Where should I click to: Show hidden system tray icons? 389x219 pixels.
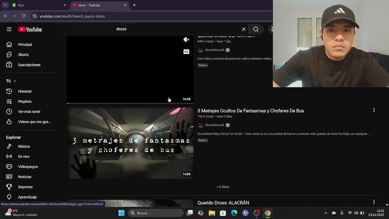click(325, 213)
